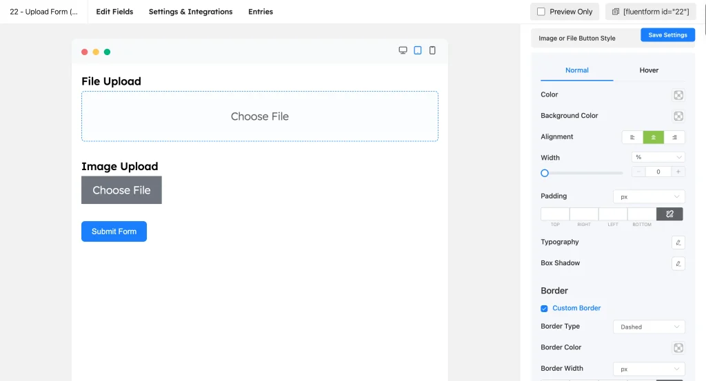Align button to the right
Viewport: 706px width, 381px height.
click(x=674, y=137)
